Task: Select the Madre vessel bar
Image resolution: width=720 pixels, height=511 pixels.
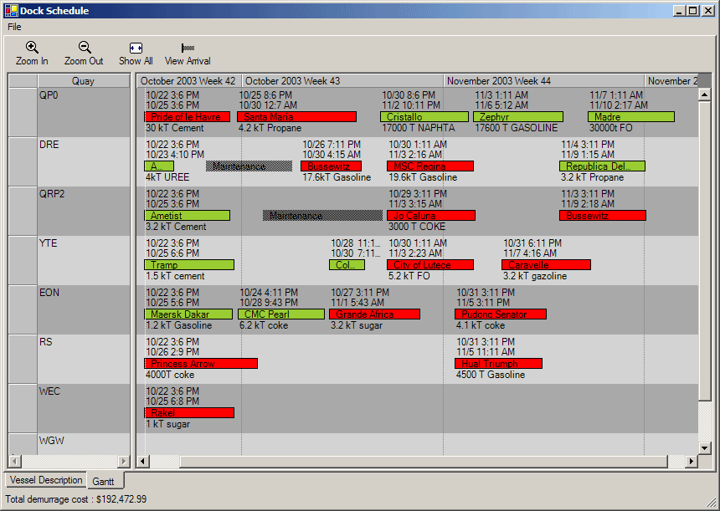Action: click(631, 117)
